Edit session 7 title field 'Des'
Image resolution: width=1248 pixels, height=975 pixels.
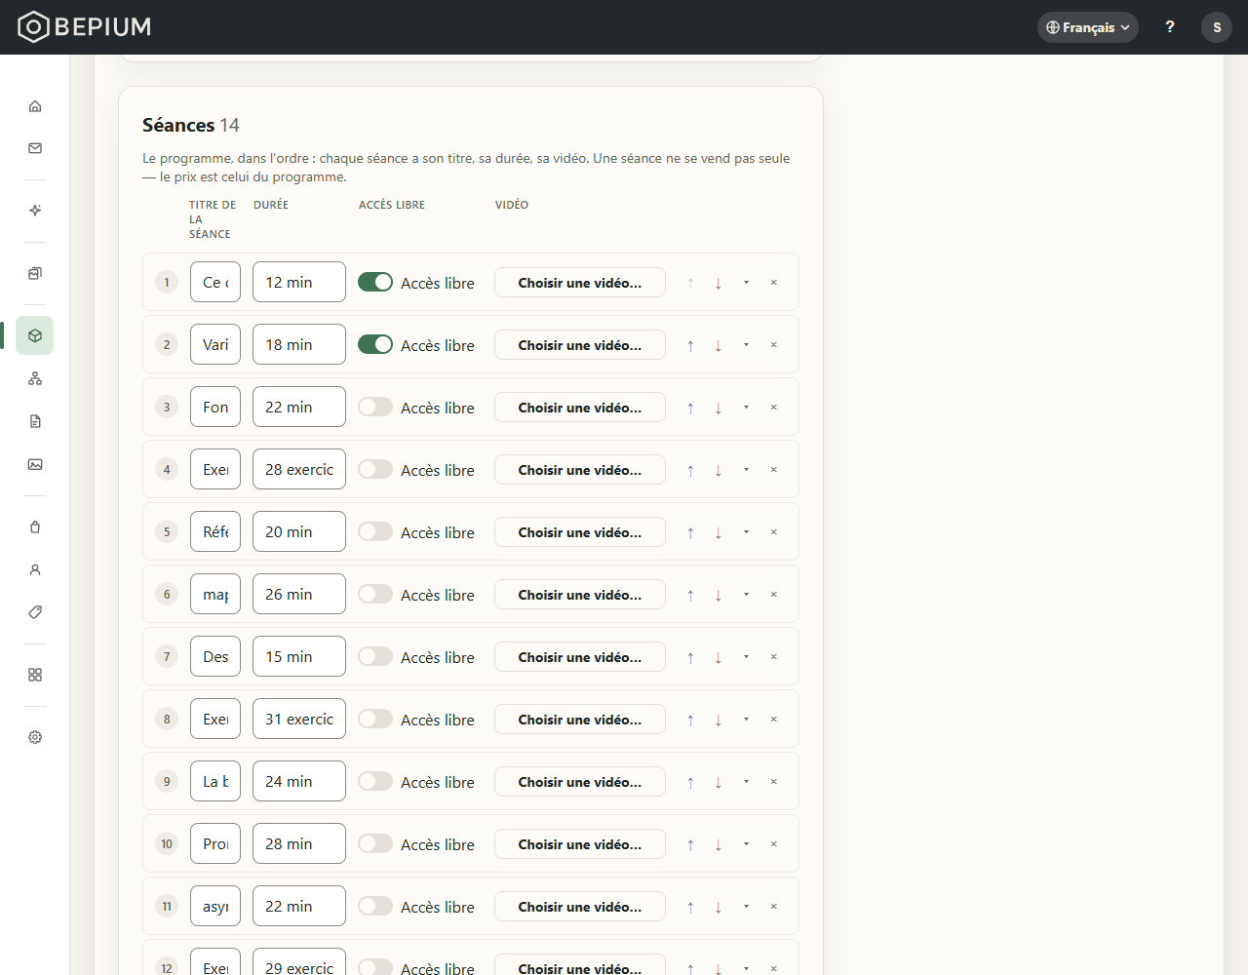[x=215, y=656]
